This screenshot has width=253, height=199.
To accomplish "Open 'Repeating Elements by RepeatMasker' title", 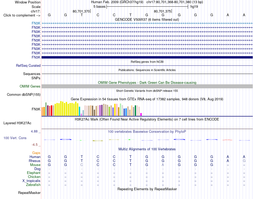I will pos(147,189).
